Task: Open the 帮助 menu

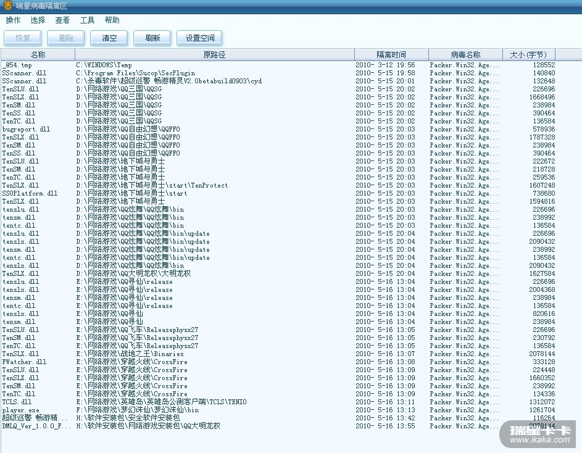Action: click(112, 20)
